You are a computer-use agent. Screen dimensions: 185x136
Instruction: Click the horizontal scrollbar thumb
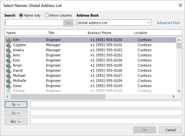tap(58, 96)
